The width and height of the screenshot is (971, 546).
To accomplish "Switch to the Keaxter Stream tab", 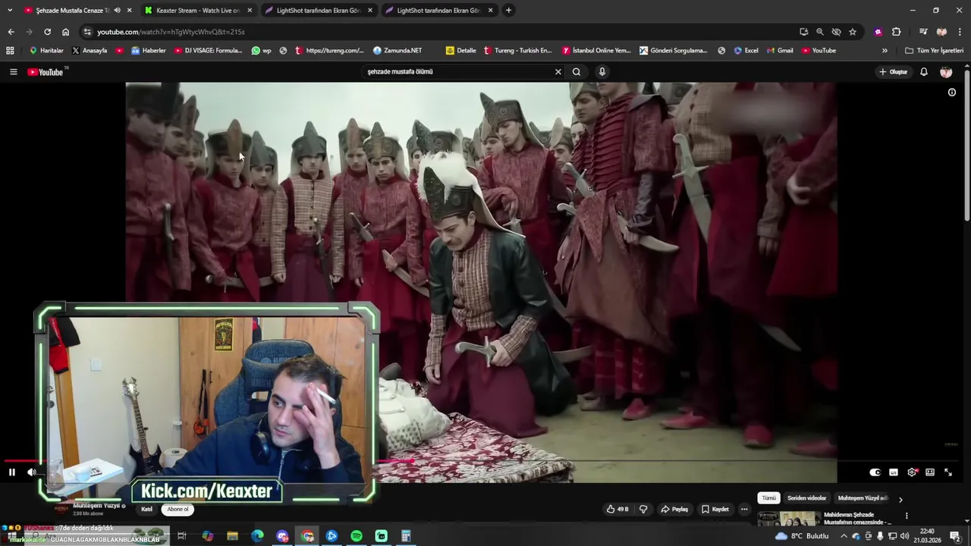I will 198,10.
